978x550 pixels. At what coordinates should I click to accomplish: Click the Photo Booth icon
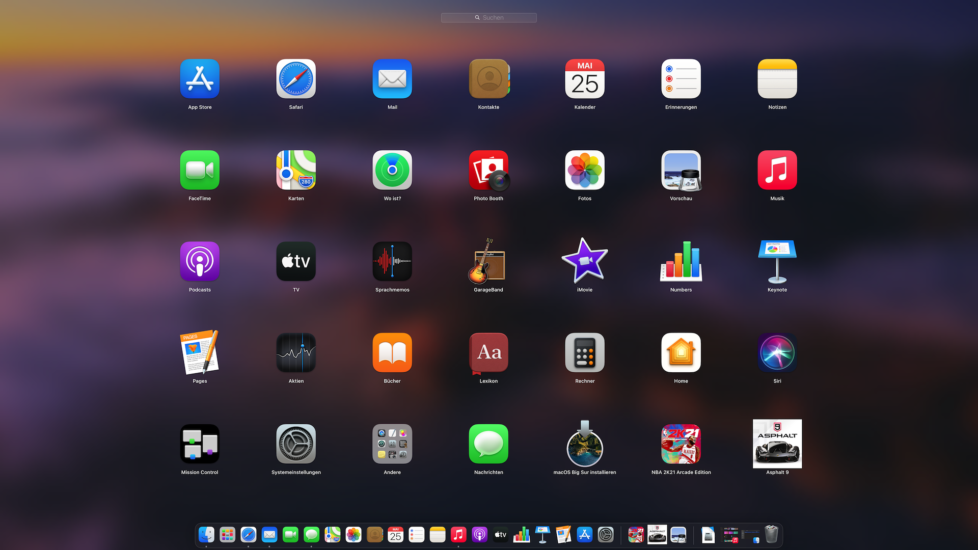point(488,171)
